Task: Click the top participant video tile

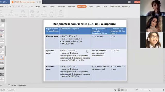Action: [x=153, y=8]
